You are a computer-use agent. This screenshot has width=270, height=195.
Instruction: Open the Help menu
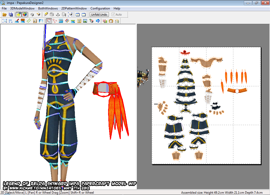pyautogui.click(x=117, y=8)
